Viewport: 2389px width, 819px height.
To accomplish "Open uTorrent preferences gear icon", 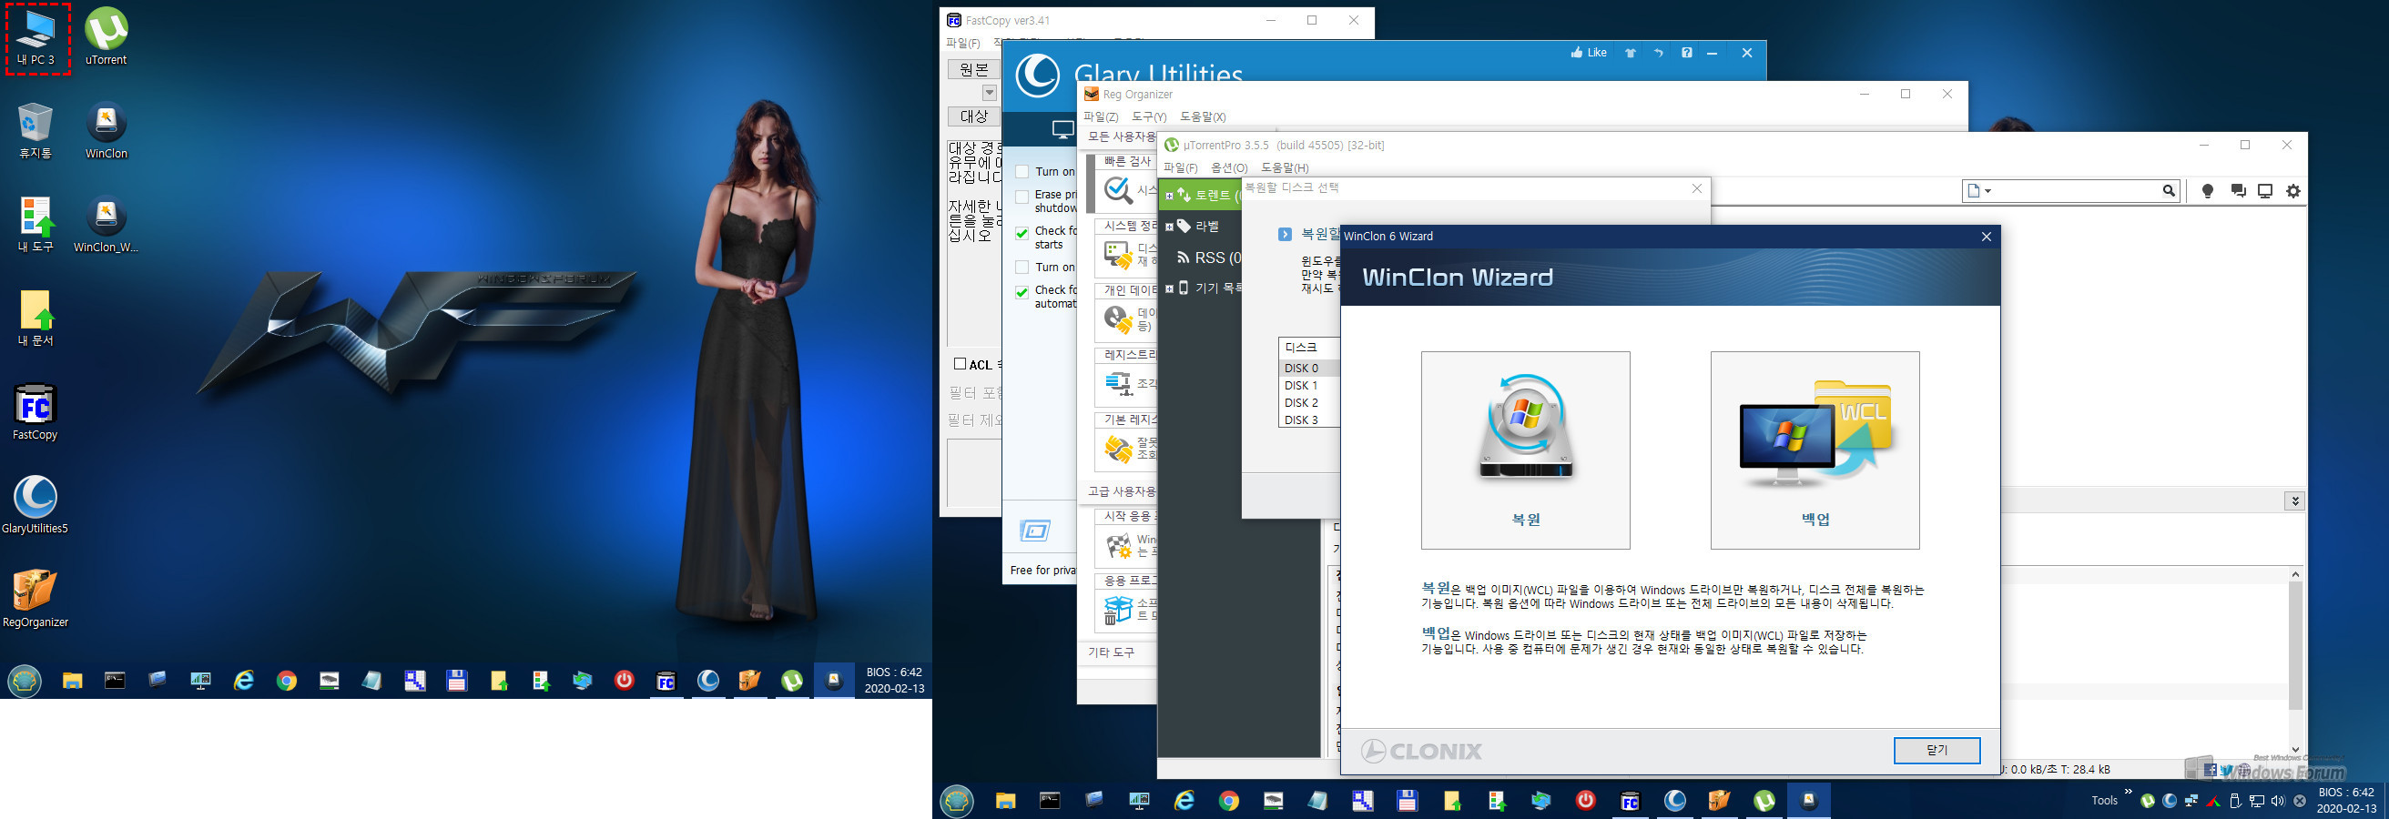I will (2293, 191).
